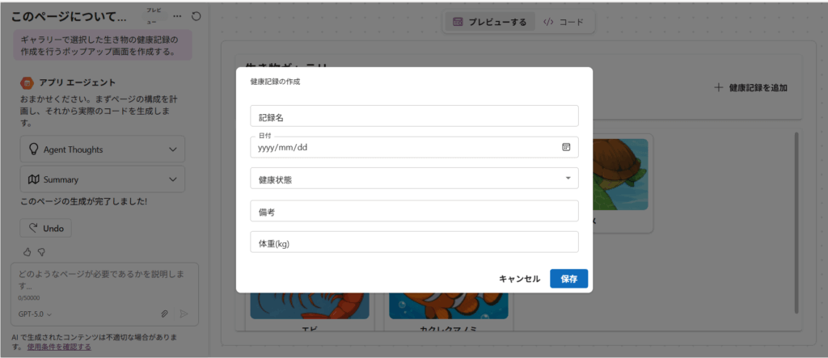The height and width of the screenshot is (358, 828).
Task: Open the GPT-5.0 model selector
Action: point(35,314)
